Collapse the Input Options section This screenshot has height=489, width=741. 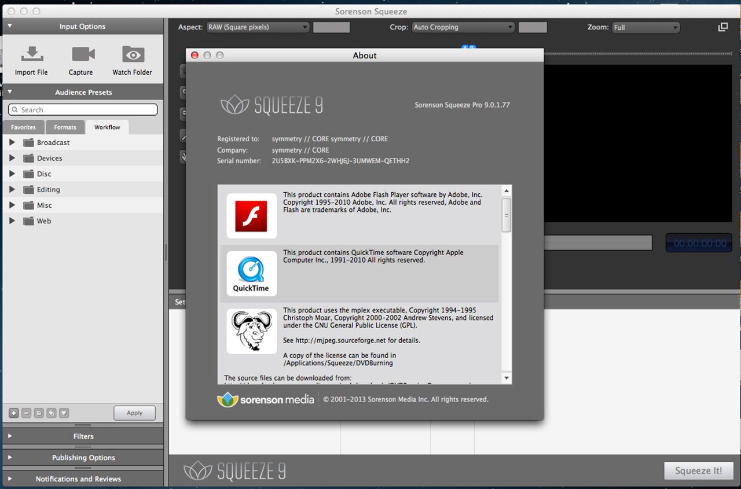10,26
